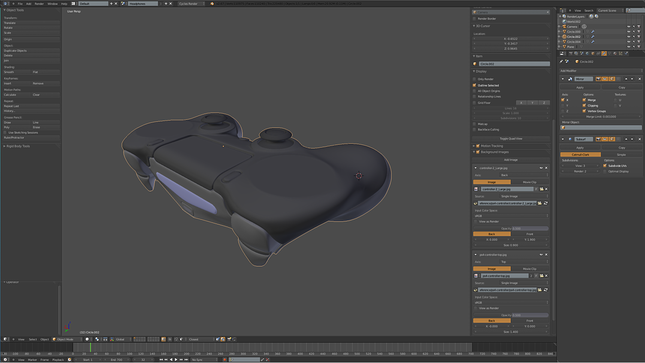Screen dimensions: 645x363
Task: Switch background image type to Movie Clip
Action: click(529, 182)
